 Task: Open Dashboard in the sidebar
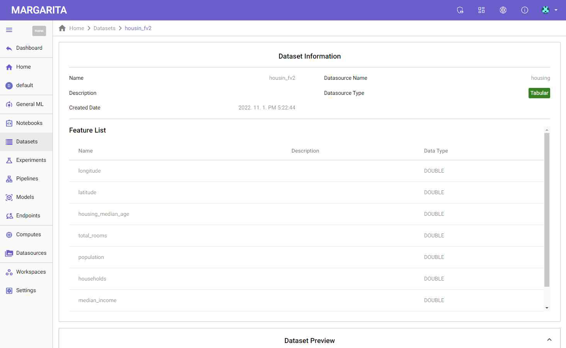tap(26, 48)
